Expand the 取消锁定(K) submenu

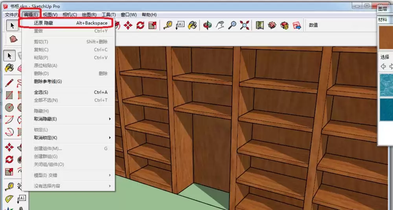coord(68,138)
